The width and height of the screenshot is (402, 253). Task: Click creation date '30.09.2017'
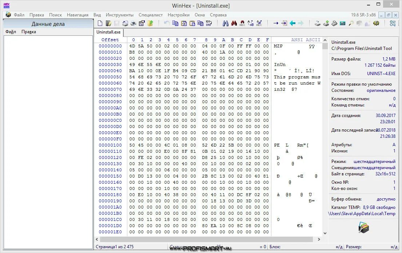(x=386, y=116)
